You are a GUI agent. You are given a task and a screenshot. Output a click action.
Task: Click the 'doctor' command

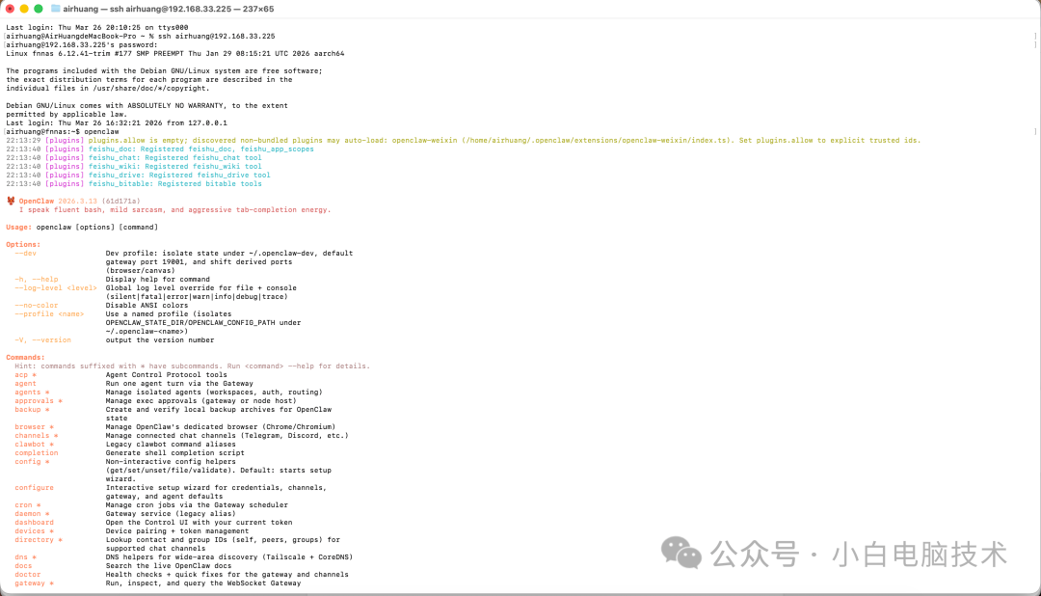click(27, 574)
